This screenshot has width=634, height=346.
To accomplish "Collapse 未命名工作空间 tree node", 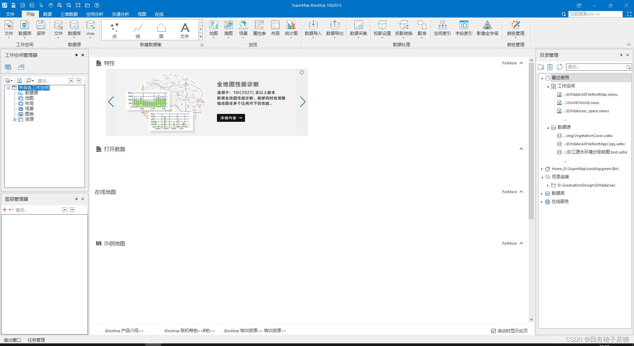I will pos(9,88).
